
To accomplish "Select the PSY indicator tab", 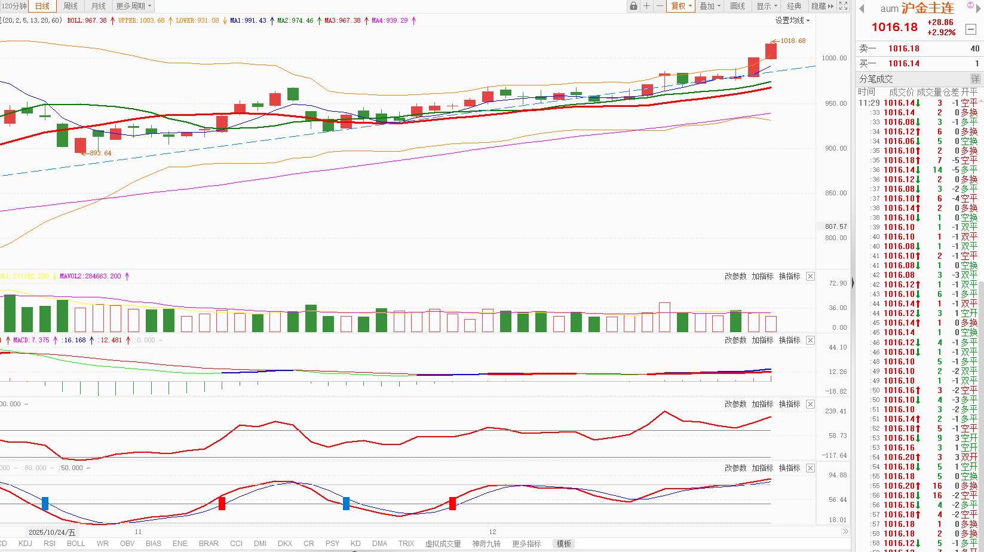I will coord(333,544).
